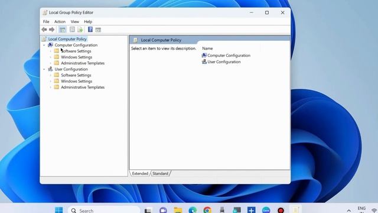Toggle Show/Hide Console Tree toolbar icon
378x213 pixels.
tap(63, 30)
